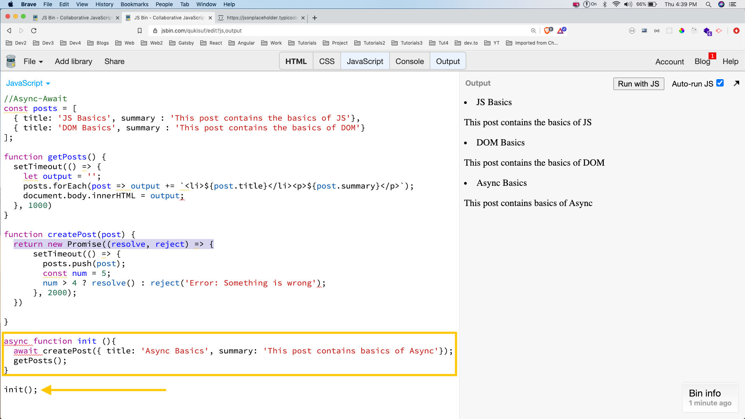This screenshot has height=419, width=745.
Task: Click 'getPosts();' line inside init function
Action: (40, 360)
